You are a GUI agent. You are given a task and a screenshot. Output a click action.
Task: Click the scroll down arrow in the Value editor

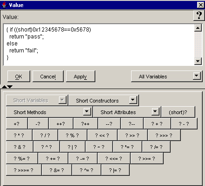tap(198, 61)
